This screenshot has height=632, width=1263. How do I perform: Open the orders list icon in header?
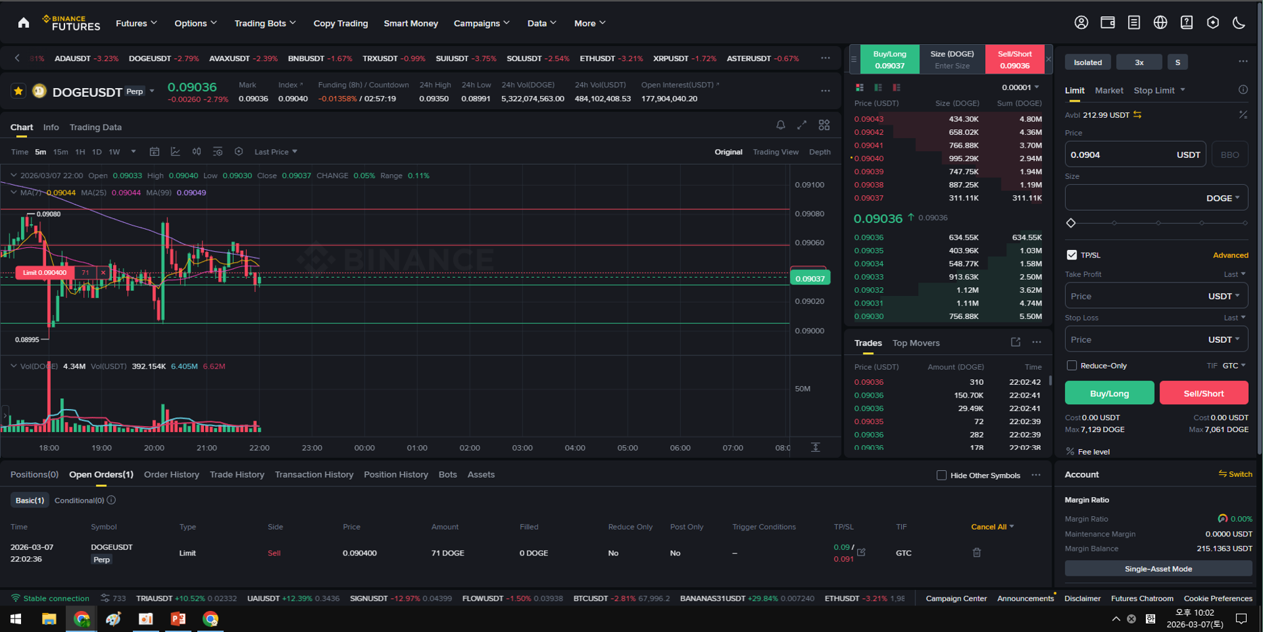(1134, 22)
